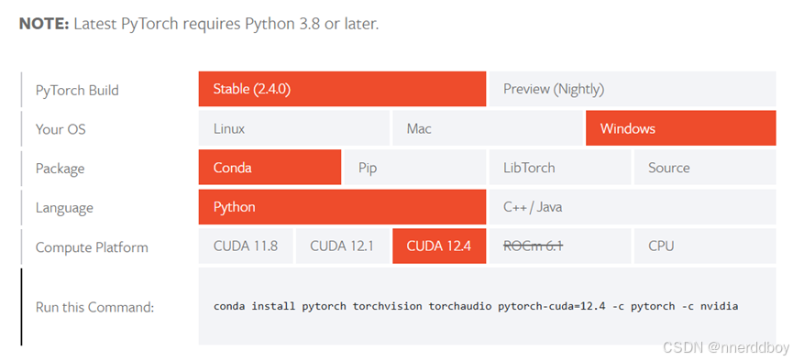Select CUDA 12.1 compute platform

pos(342,246)
